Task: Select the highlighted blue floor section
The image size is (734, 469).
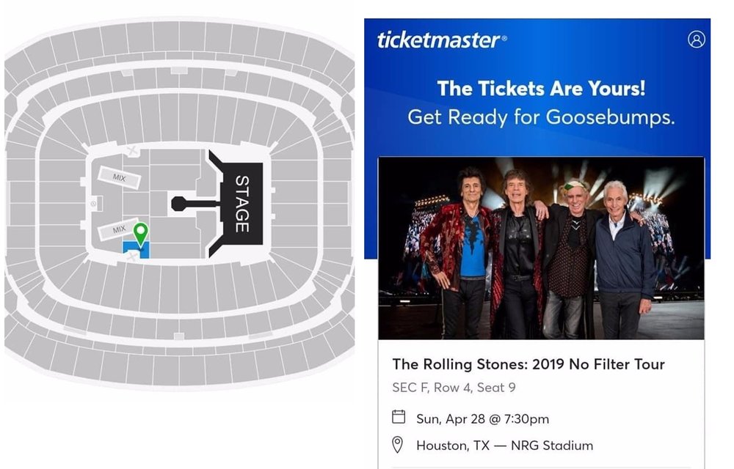Action: [x=137, y=250]
